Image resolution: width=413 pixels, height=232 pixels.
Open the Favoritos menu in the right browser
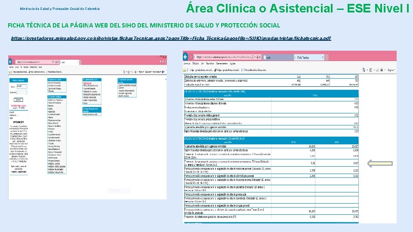[x=210, y=64]
